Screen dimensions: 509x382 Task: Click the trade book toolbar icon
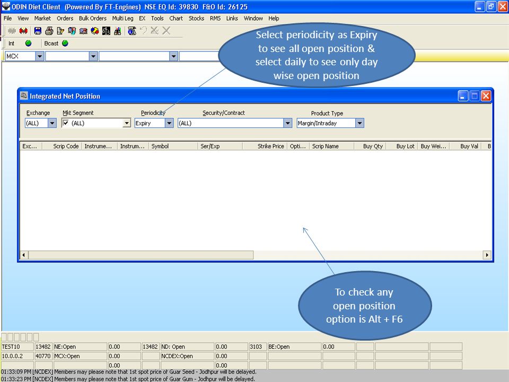(x=83, y=31)
